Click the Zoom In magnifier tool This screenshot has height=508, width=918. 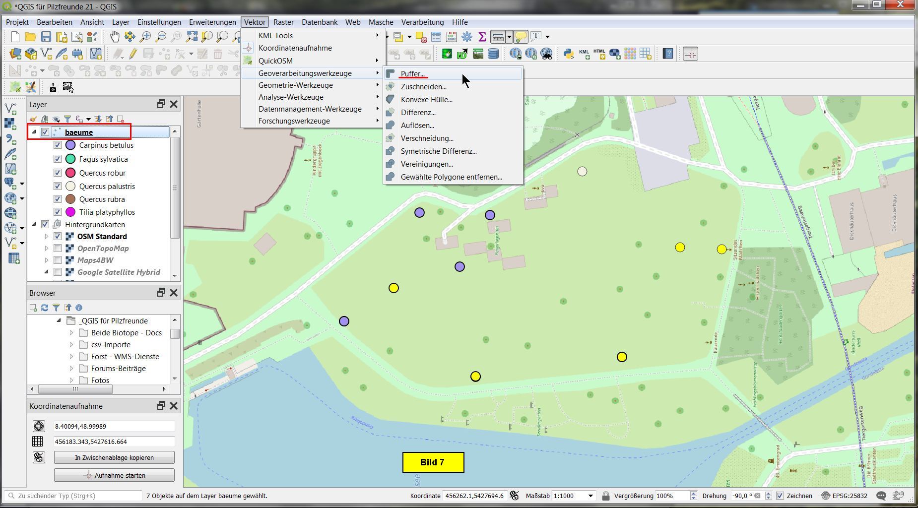pyautogui.click(x=145, y=37)
